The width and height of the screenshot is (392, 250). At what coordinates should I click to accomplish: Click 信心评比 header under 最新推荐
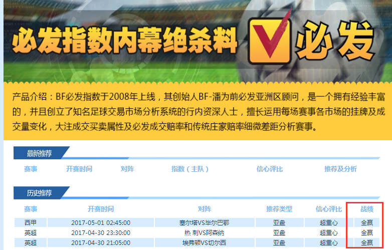[270, 169]
